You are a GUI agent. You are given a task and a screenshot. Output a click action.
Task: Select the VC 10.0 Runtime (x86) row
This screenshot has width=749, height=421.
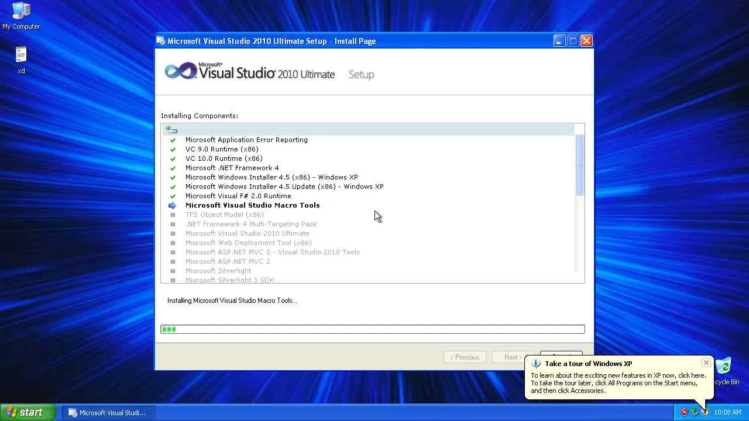coord(224,158)
